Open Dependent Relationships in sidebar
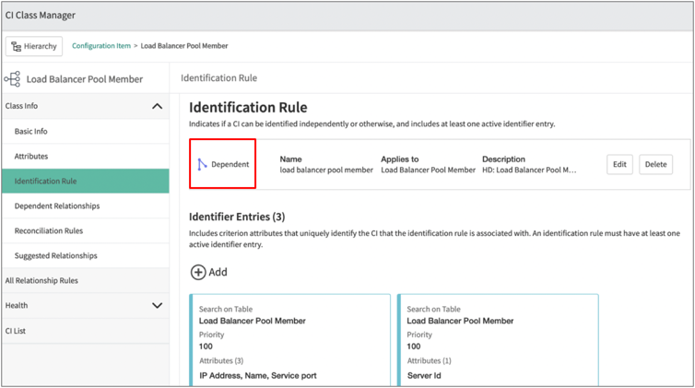The width and height of the screenshot is (695, 388). (86, 206)
